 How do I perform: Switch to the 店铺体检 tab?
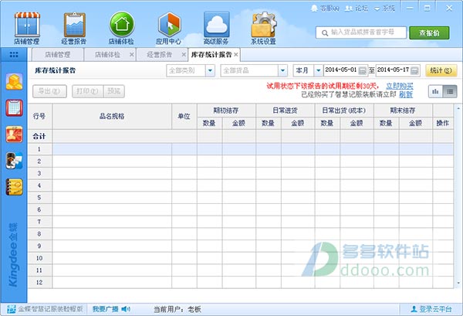point(107,55)
